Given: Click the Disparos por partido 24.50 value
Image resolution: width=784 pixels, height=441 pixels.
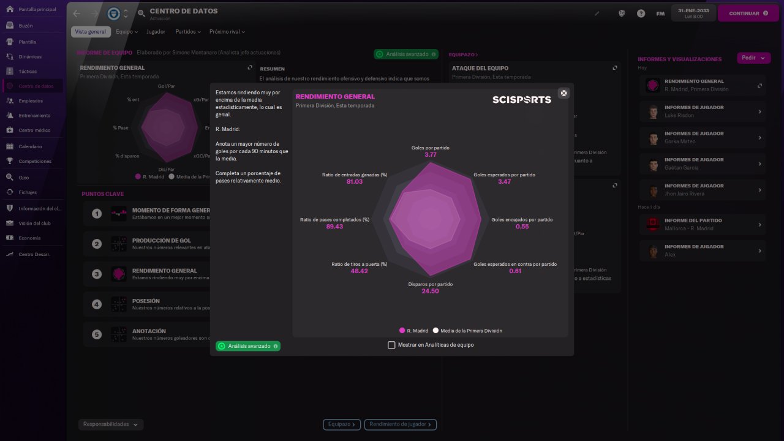Looking at the screenshot, I should coord(430,291).
